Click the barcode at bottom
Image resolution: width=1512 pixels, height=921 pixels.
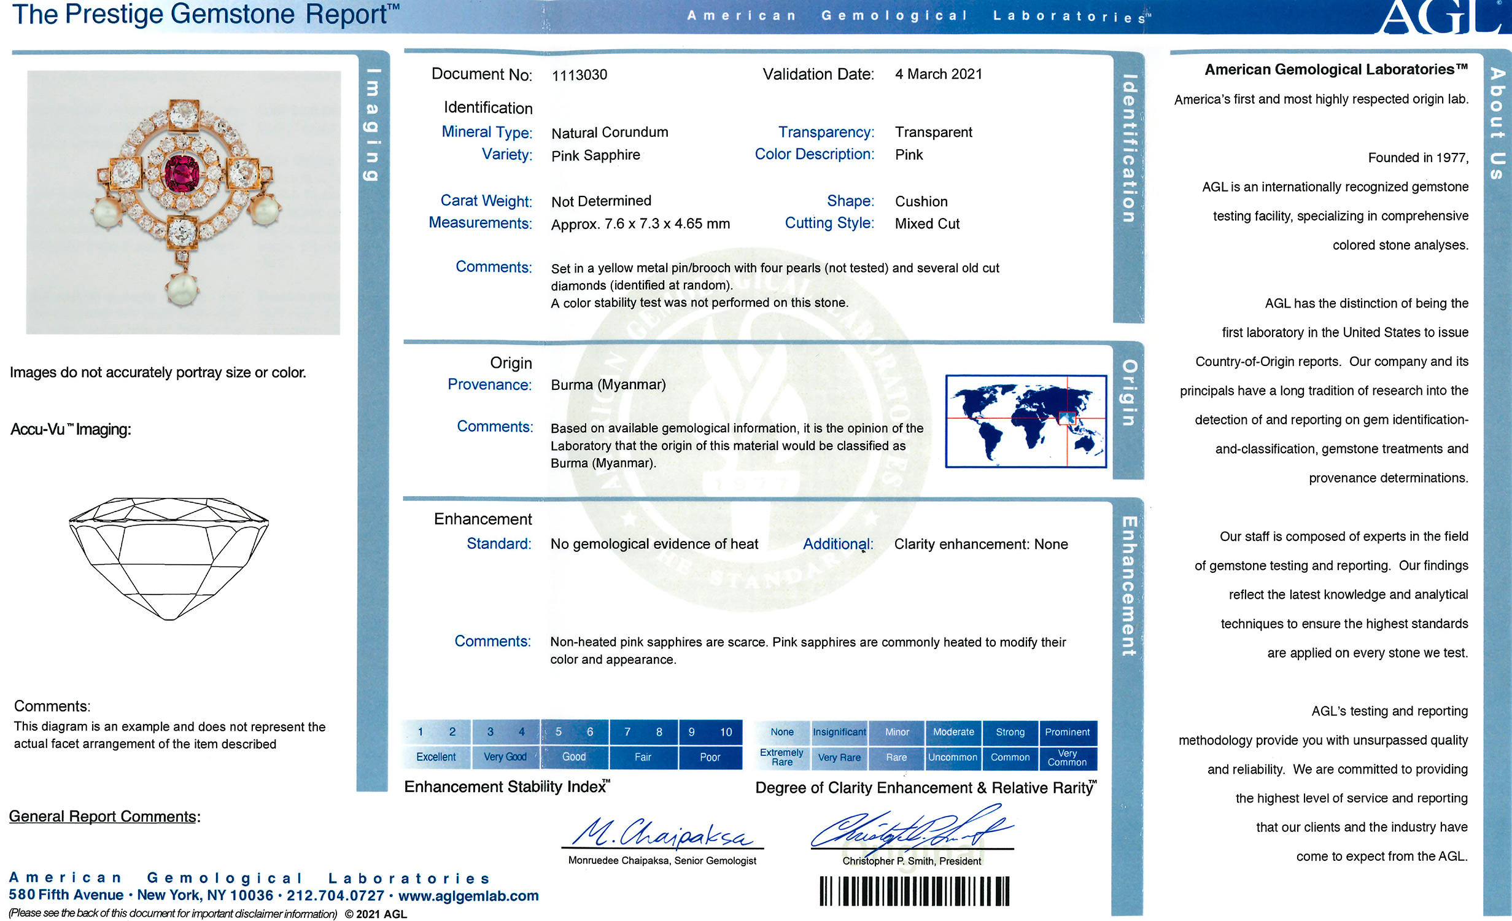coord(913,891)
